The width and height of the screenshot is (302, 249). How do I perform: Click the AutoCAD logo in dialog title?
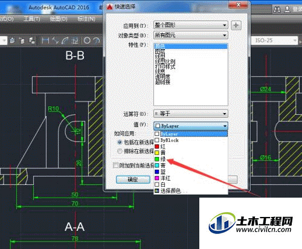(x=110, y=7)
